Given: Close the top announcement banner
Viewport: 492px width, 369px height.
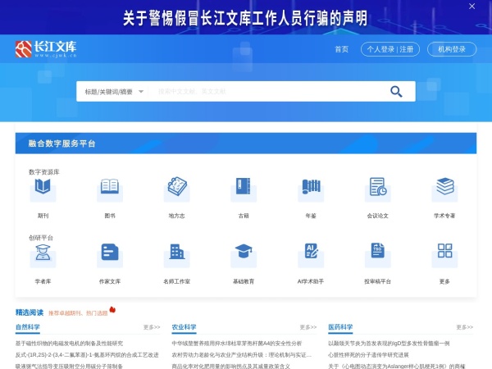Looking at the screenshot, I should coord(472,7).
